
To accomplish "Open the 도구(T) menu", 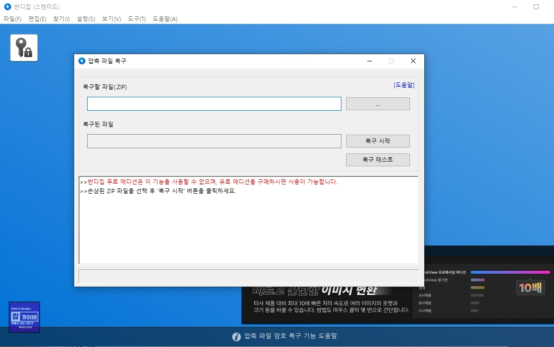I will (137, 19).
